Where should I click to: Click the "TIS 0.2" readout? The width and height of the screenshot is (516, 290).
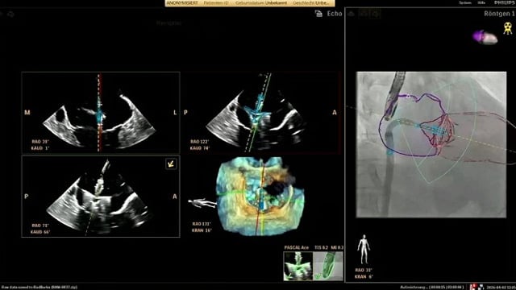pyautogui.click(x=321, y=247)
